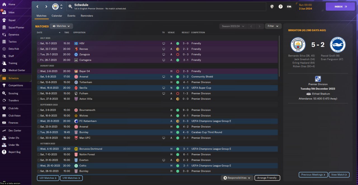Click the Premier Division competition logo

pyautogui.click(x=318, y=79)
